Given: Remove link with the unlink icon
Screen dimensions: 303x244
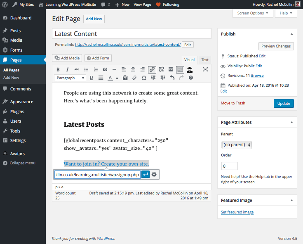Looking at the screenshot, I should tap(161, 69).
